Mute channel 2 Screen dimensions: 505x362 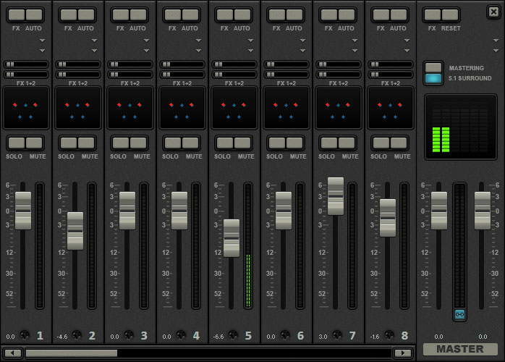tap(86, 143)
